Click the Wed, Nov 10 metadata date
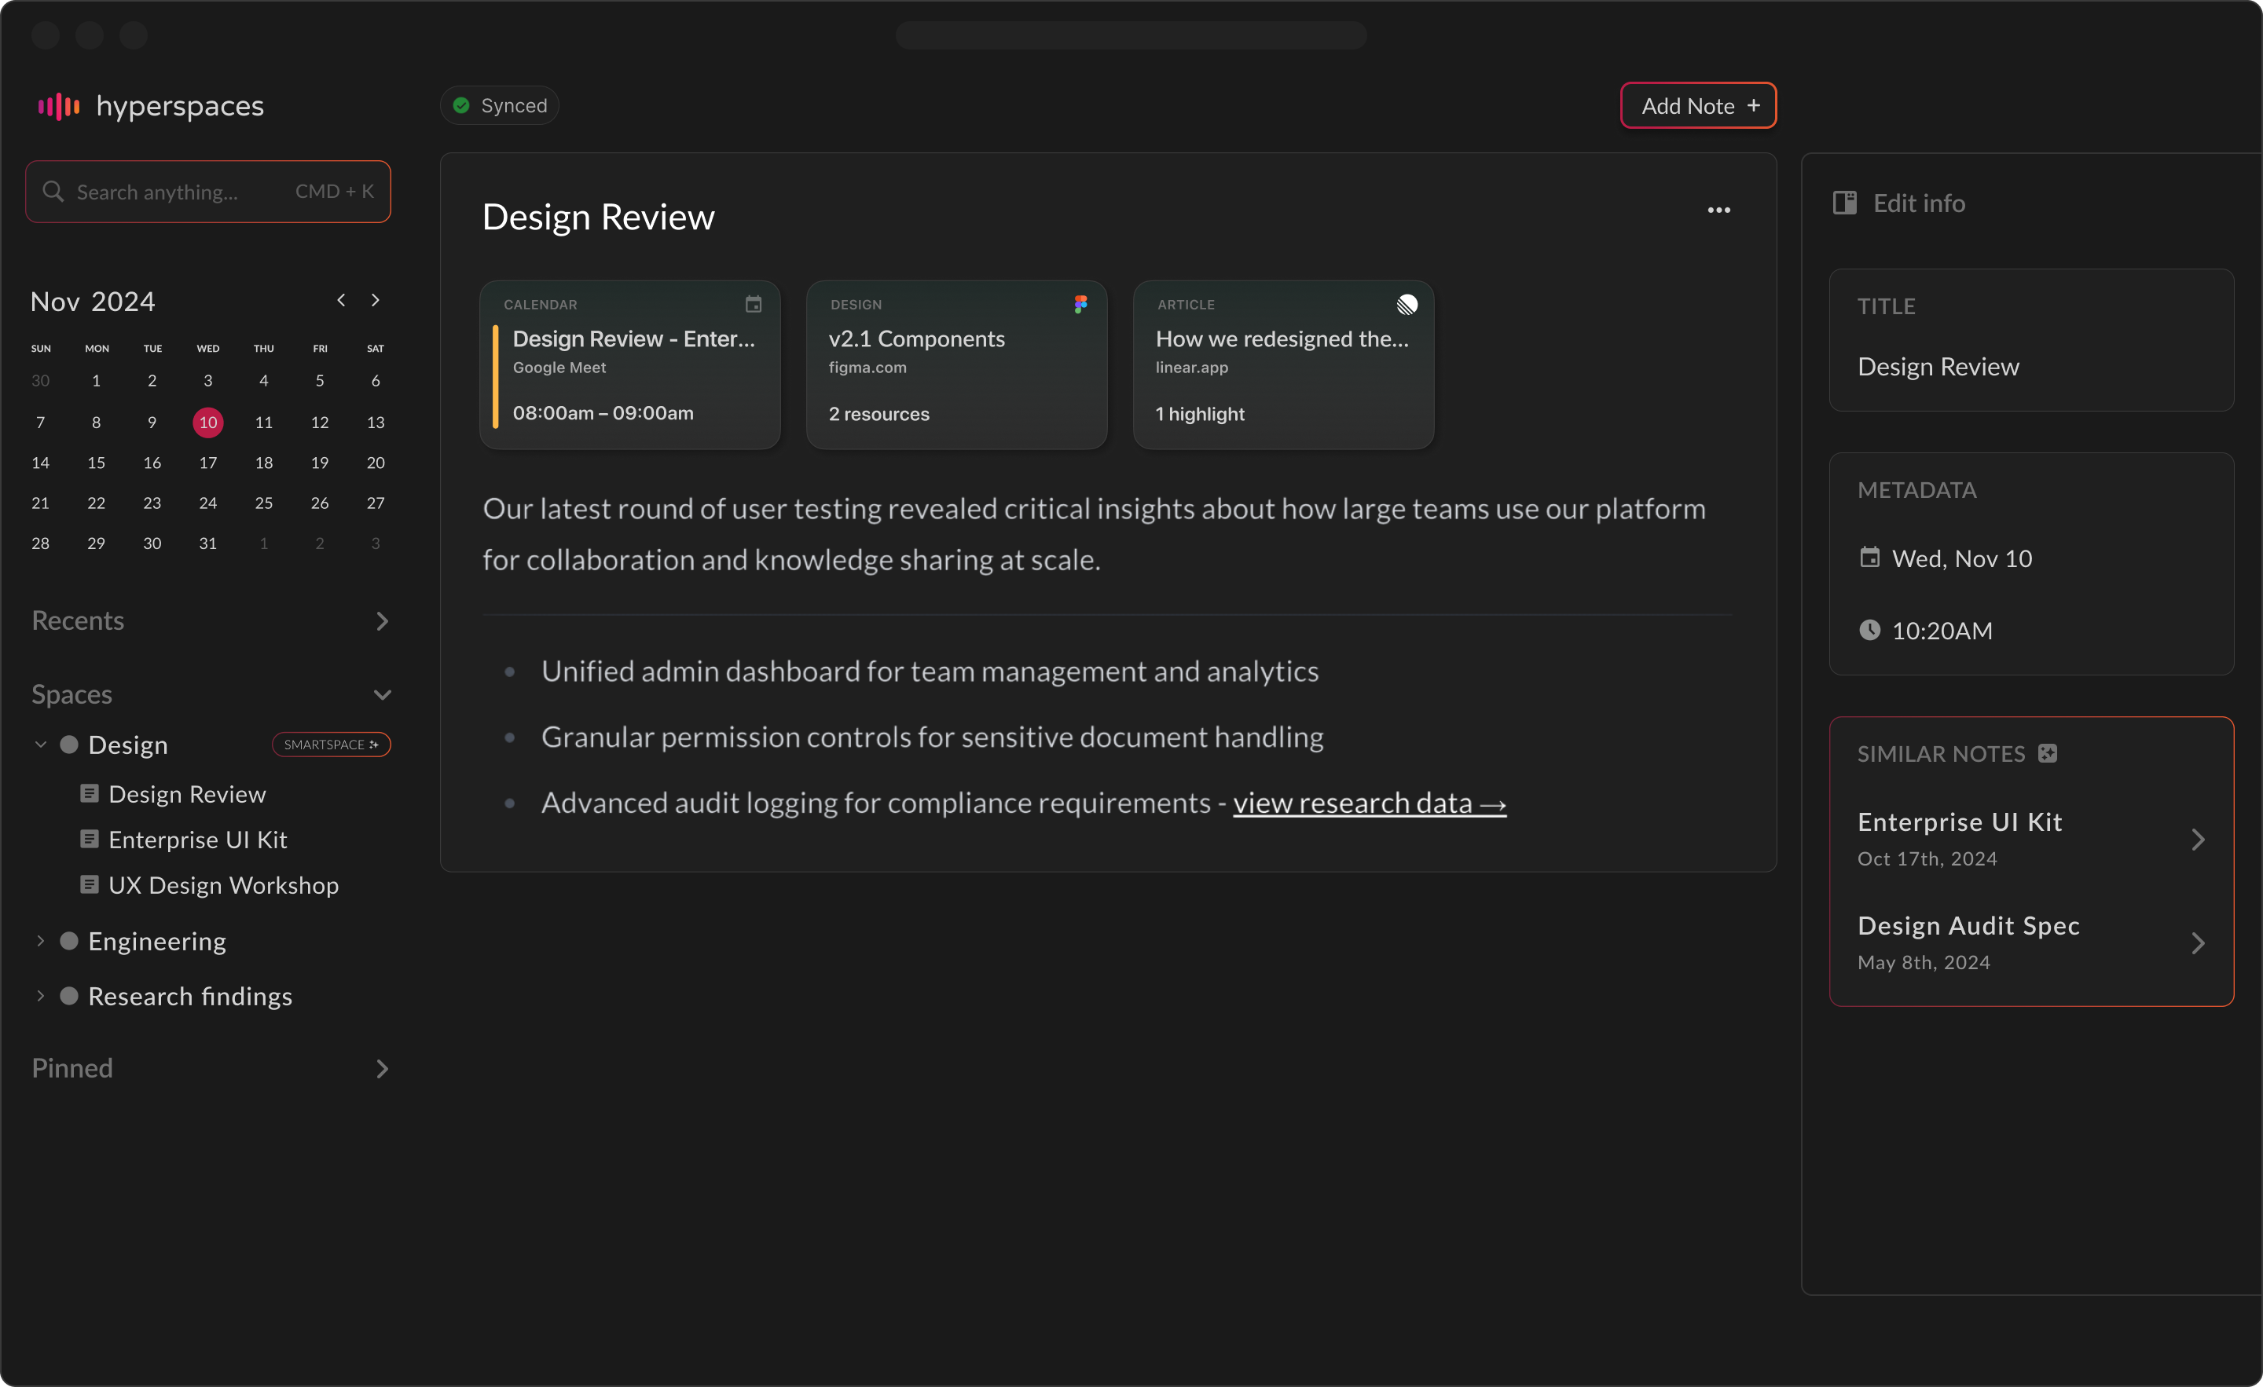The height and width of the screenshot is (1387, 2263). click(1962, 558)
